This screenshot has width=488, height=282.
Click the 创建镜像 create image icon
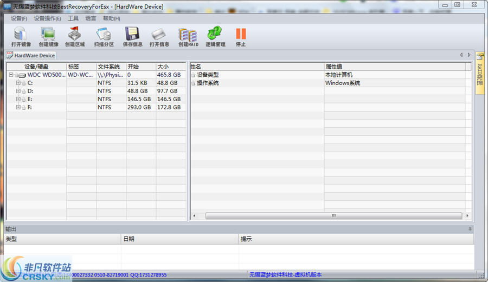tap(48, 37)
